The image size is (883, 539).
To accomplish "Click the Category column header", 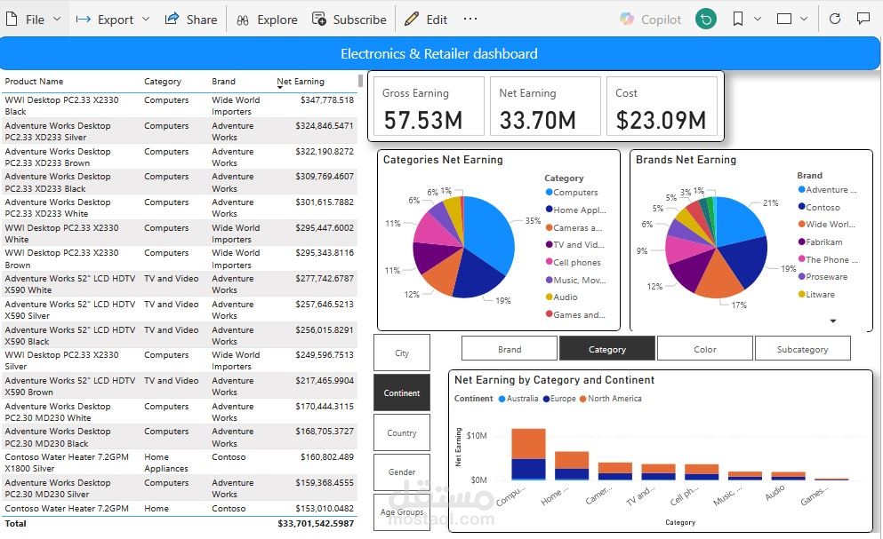I will (163, 82).
